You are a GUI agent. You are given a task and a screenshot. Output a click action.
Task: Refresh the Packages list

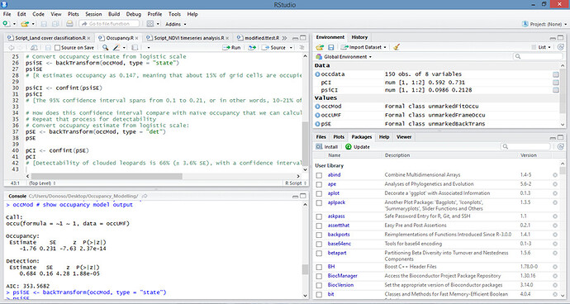point(561,146)
